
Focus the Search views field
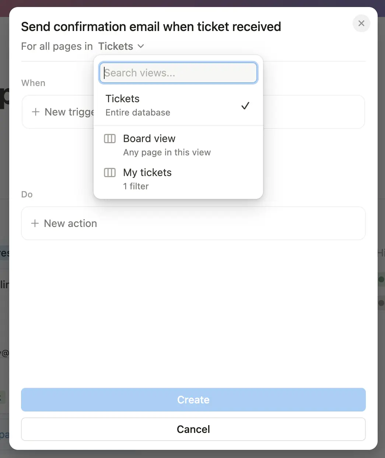(178, 73)
